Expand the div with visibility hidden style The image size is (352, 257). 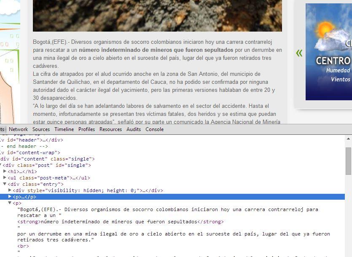tap(10, 190)
